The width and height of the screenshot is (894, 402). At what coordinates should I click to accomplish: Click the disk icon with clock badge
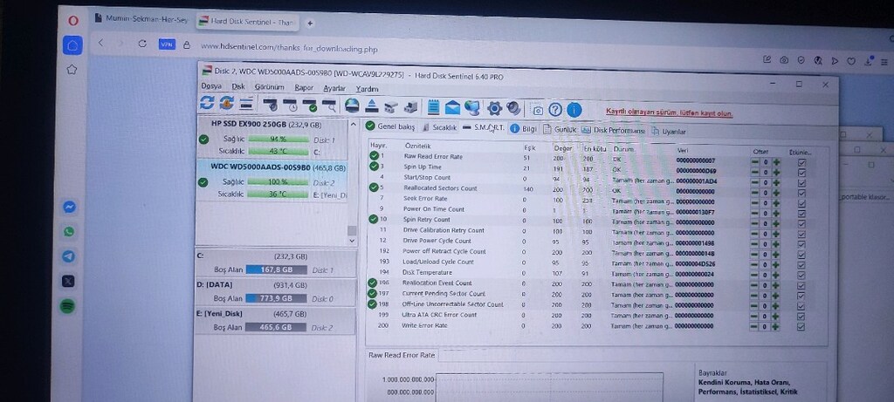(x=290, y=105)
